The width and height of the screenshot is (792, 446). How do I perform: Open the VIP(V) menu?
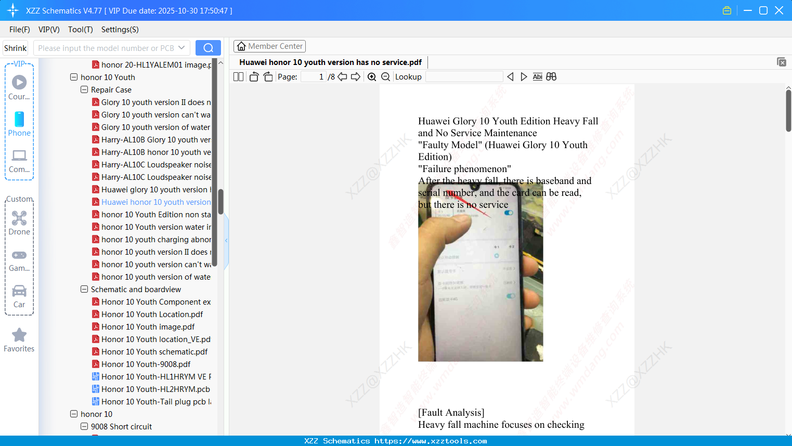pyautogui.click(x=49, y=30)
